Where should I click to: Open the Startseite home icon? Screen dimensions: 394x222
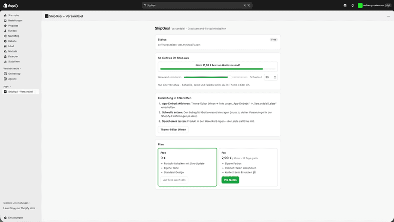coord(5,15)
